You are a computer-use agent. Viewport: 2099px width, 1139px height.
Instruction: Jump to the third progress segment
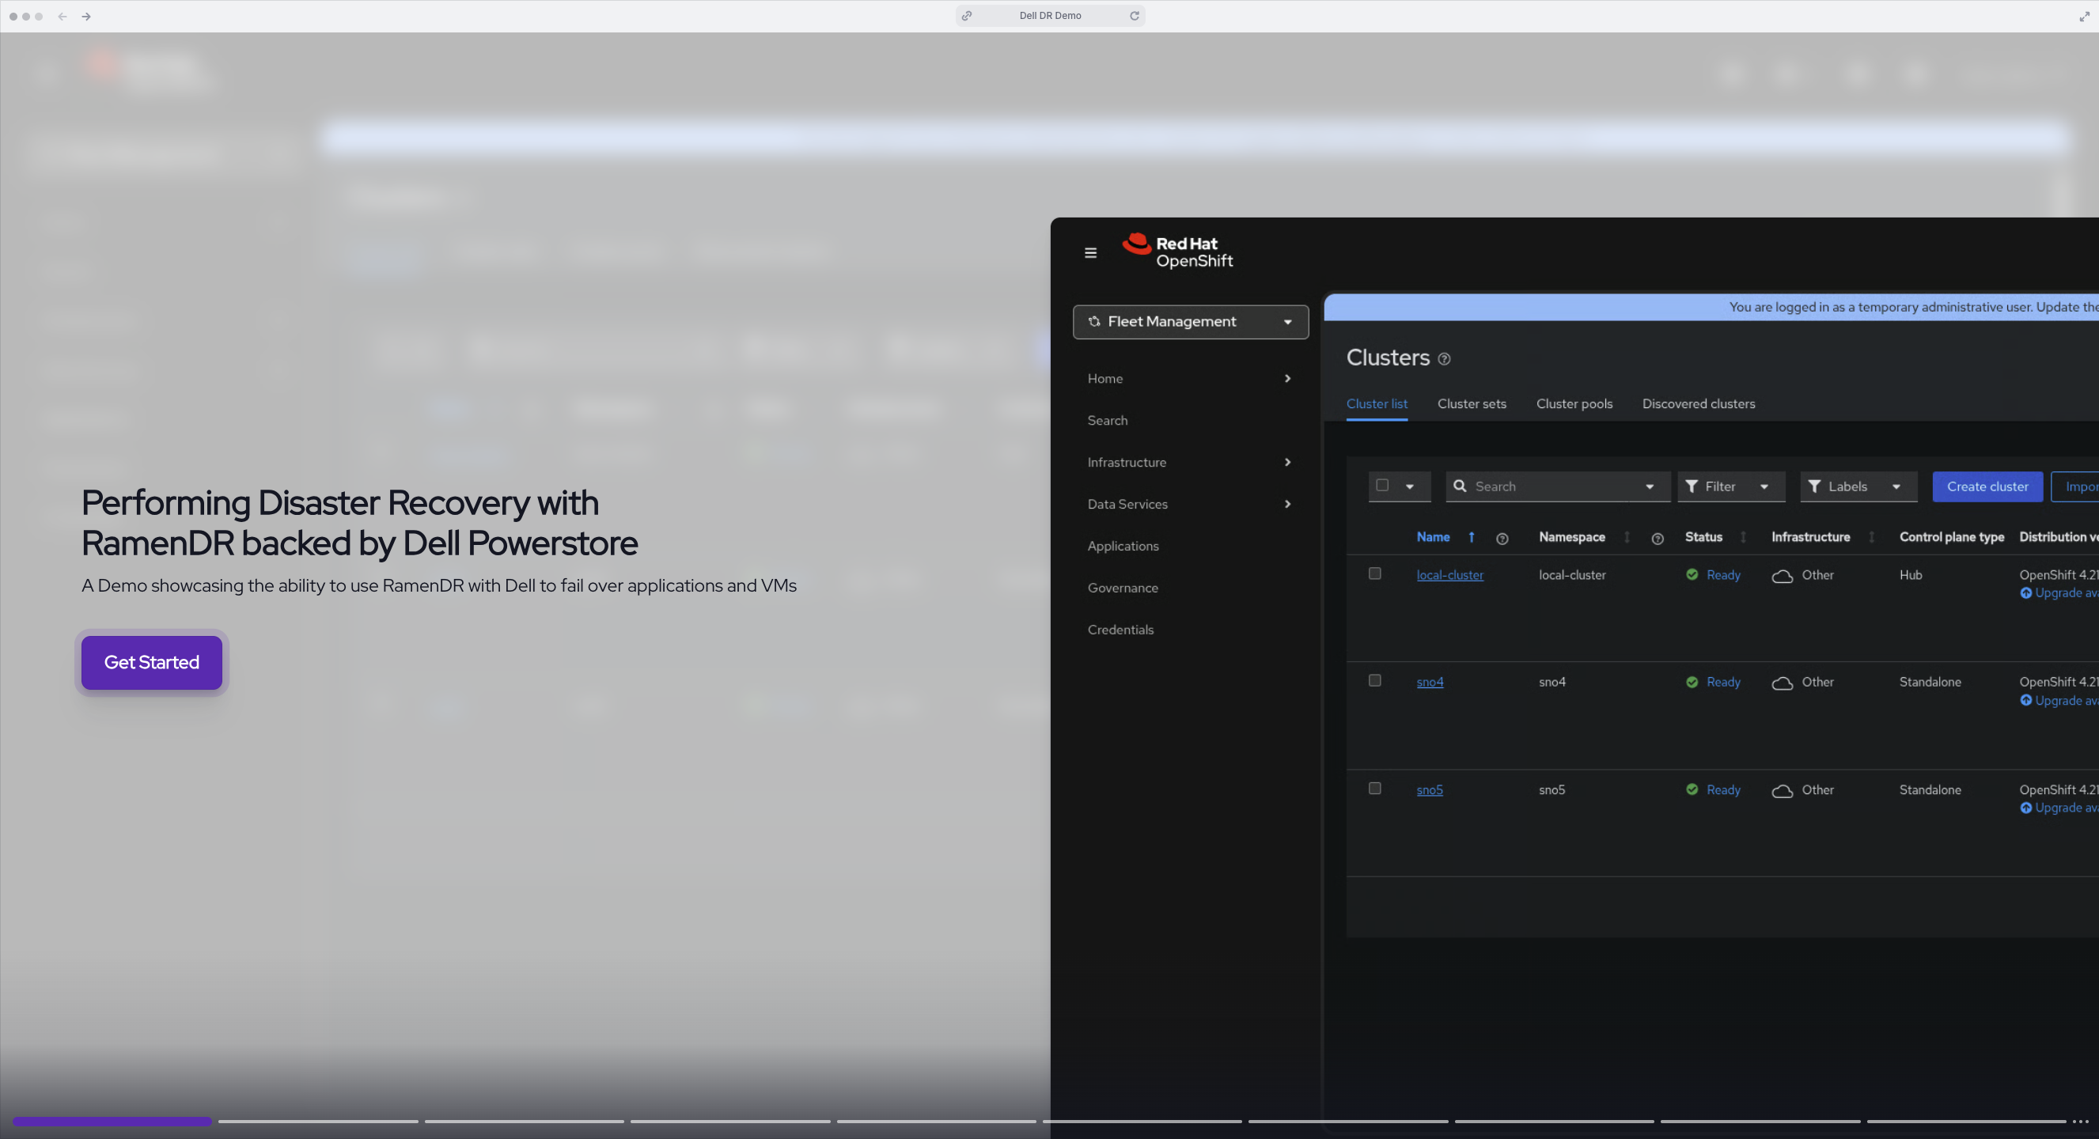click(x=524, y=1122)
